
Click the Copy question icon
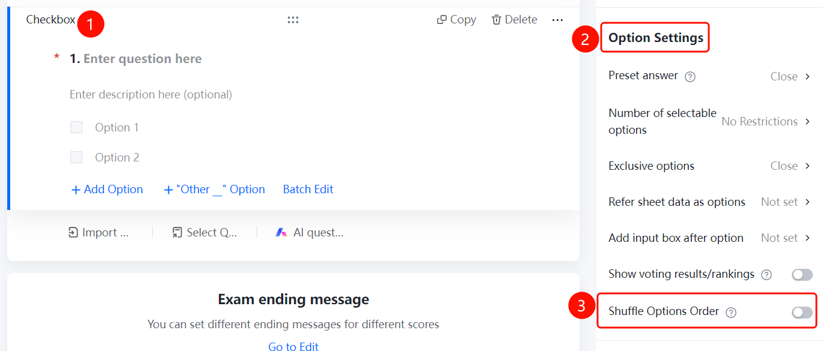(441, 20)
